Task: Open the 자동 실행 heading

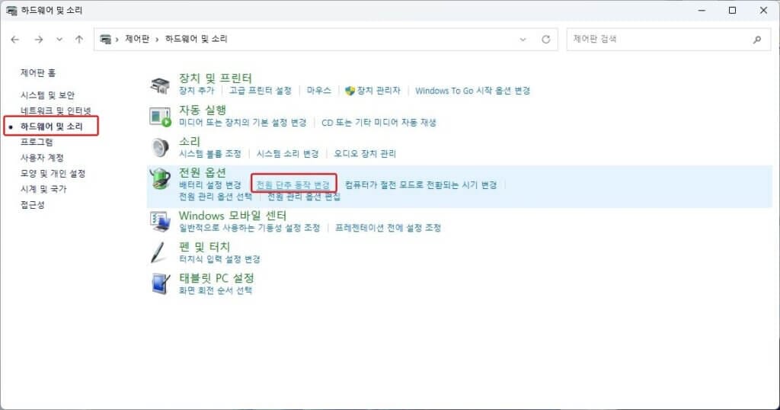Action: pos(203,110)
